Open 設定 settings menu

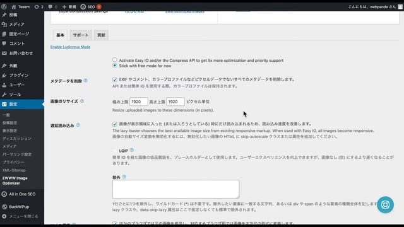pos(22,104)
